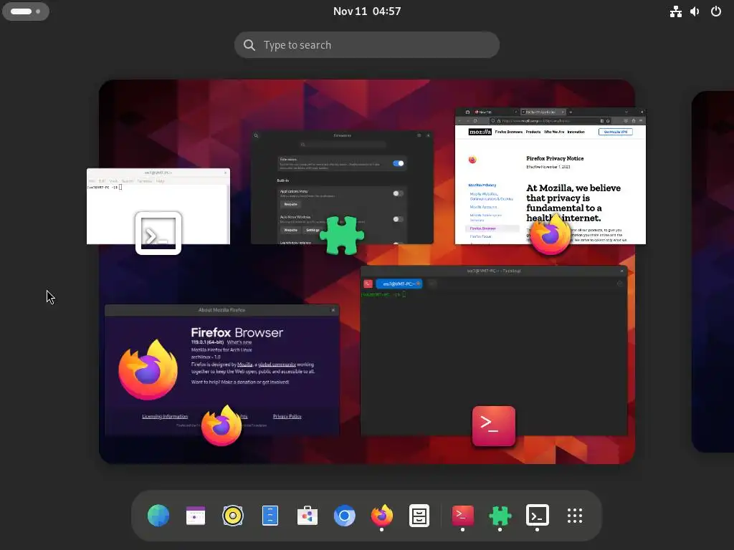This screenshot has height=550, width=734.
Task: Open Chromium browser from the dock
Action: tap(345, 516)
